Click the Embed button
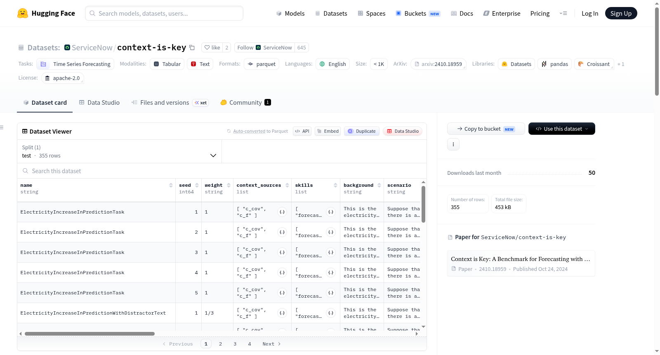660x355 pixels. [328, 131]
